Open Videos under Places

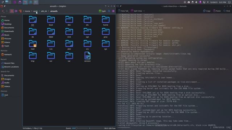6,42
